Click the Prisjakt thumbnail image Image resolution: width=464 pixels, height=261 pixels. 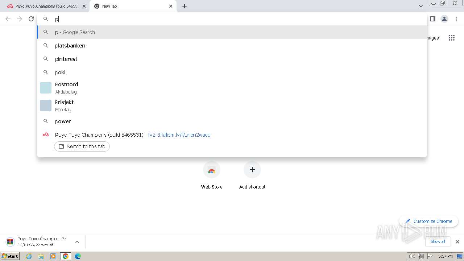(46, 105)
